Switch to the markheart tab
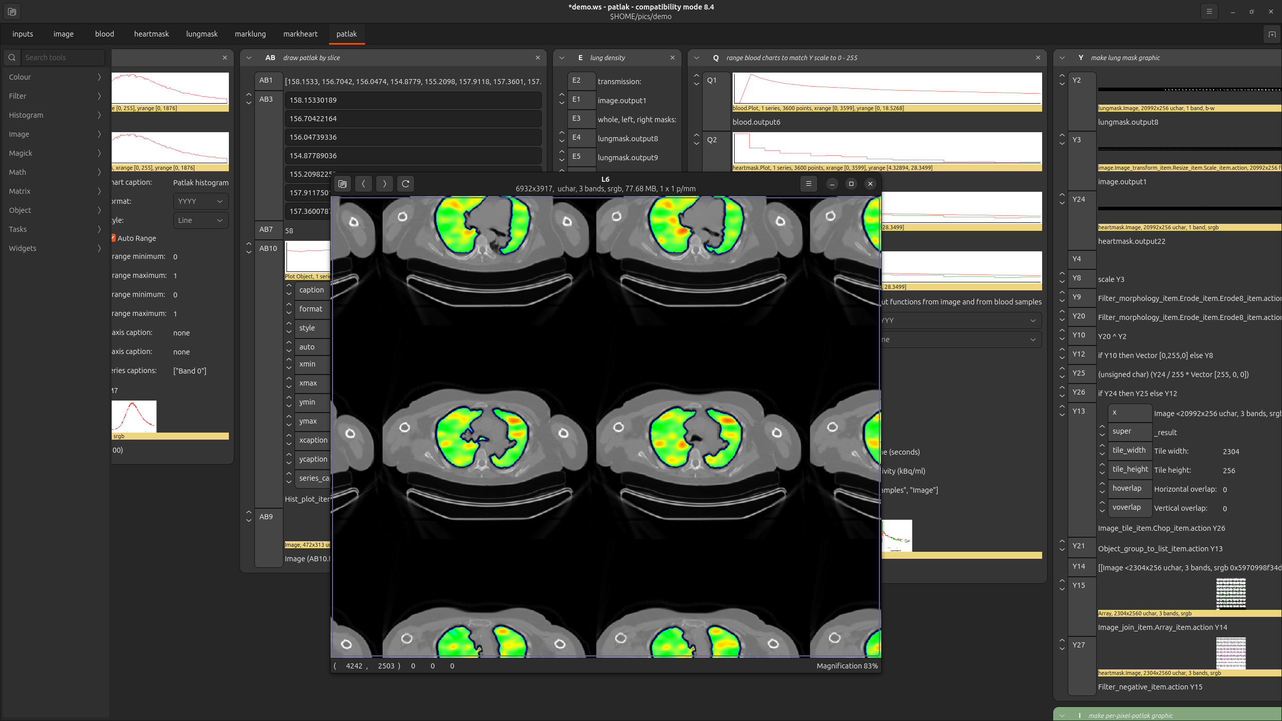Viewport: 1282px width, 721px height. click(300, 34)
